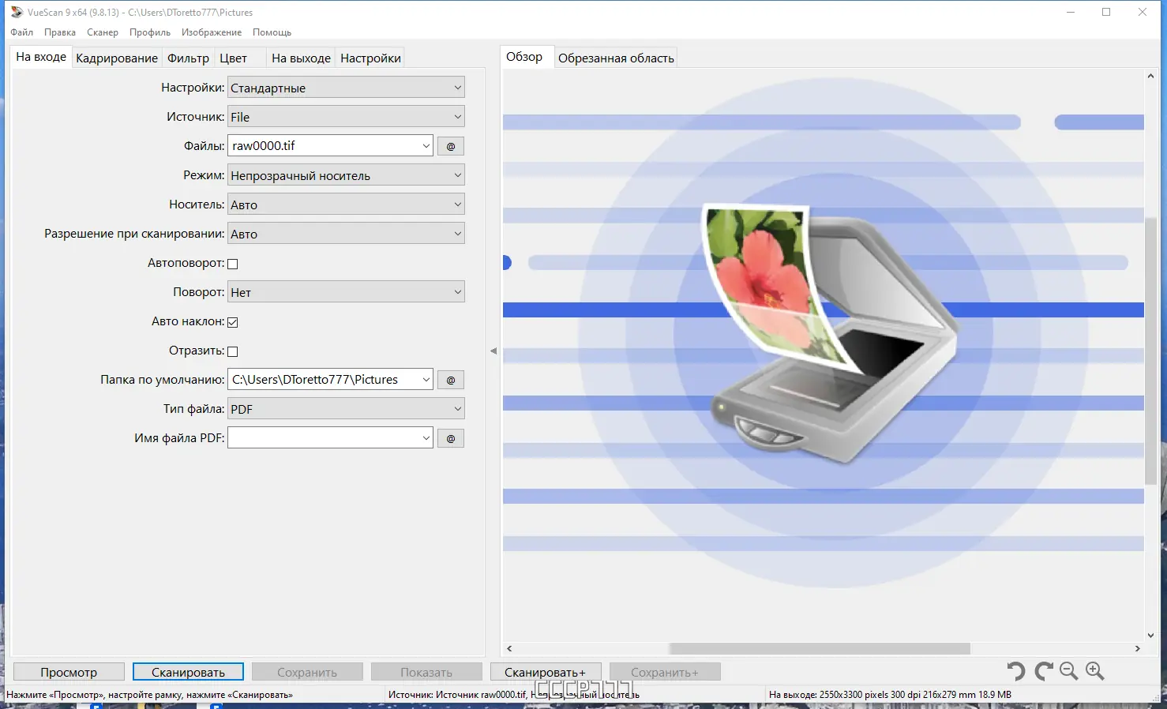Click the preview scroll up arrow
Viewport: 1167px width, 709px height.
pos(1150,77)
